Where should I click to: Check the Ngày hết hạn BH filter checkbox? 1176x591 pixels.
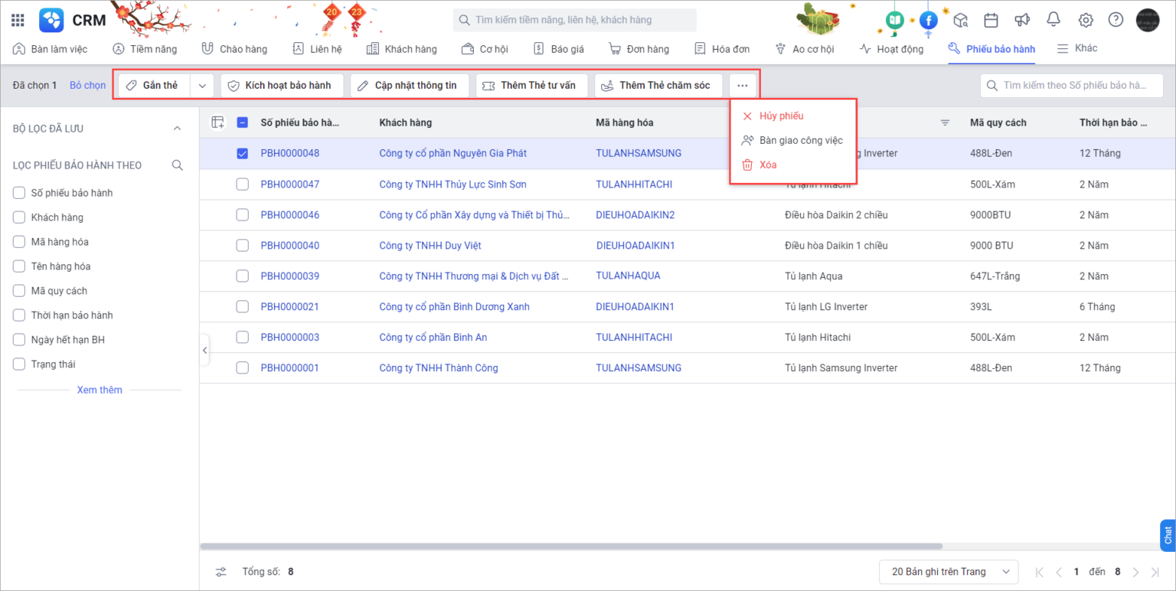tap(19, 340)
